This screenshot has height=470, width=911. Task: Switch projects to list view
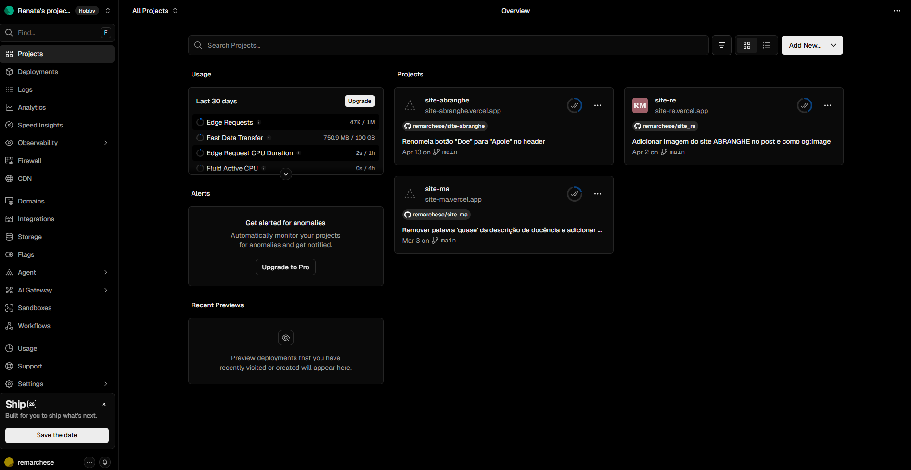pos(766,45)
